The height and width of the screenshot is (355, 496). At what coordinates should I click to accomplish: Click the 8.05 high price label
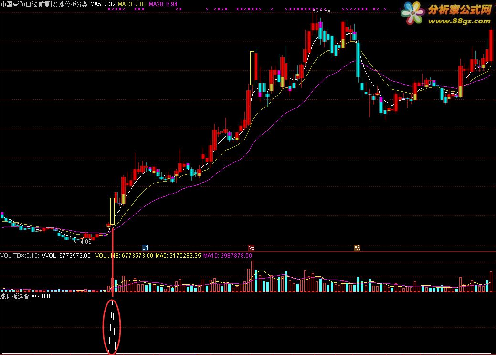[325, 12]
